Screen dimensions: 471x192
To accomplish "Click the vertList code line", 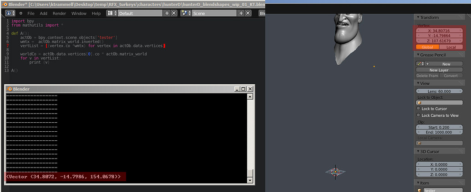I will tap(93, 46).
